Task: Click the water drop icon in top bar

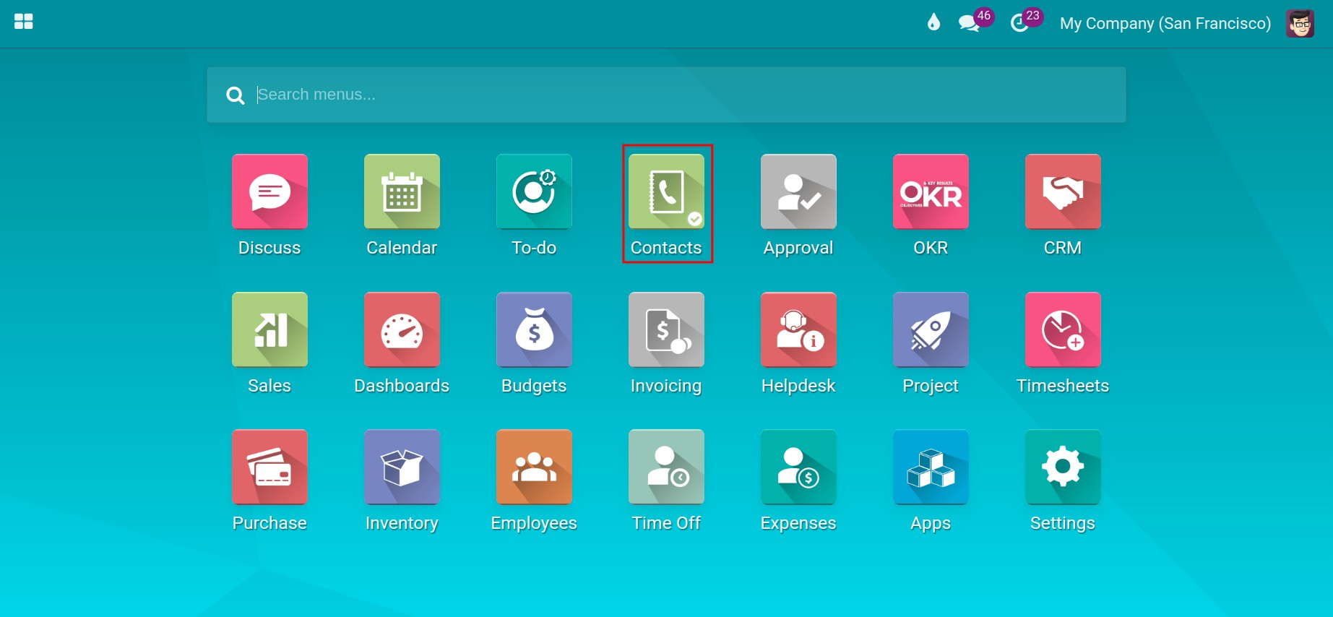Action: (x=933, y=22)
